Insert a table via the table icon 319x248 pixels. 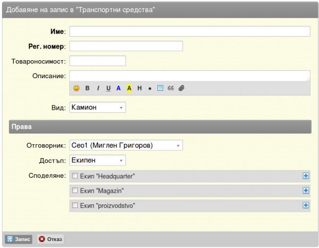coord(161,88)
